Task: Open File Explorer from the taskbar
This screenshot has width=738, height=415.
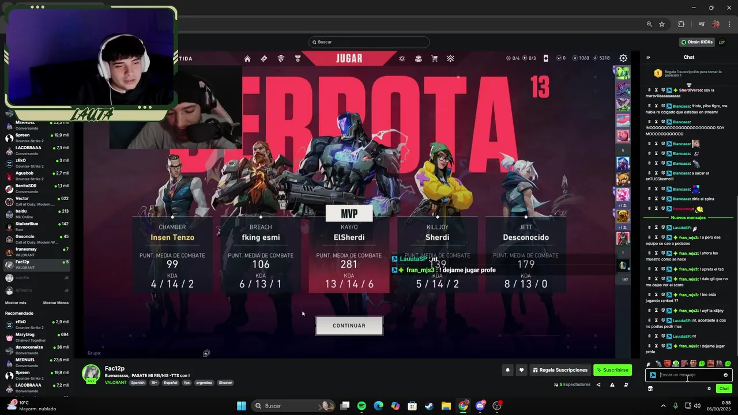Action: 446,406
